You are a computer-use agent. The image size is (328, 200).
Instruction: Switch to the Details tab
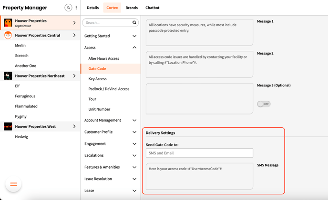click(x=92, y=8)
